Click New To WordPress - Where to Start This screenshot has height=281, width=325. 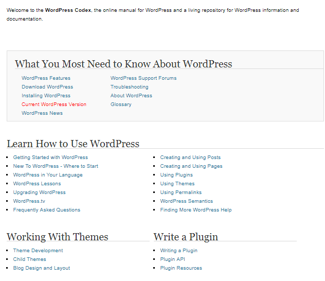(x=56, y=166)
